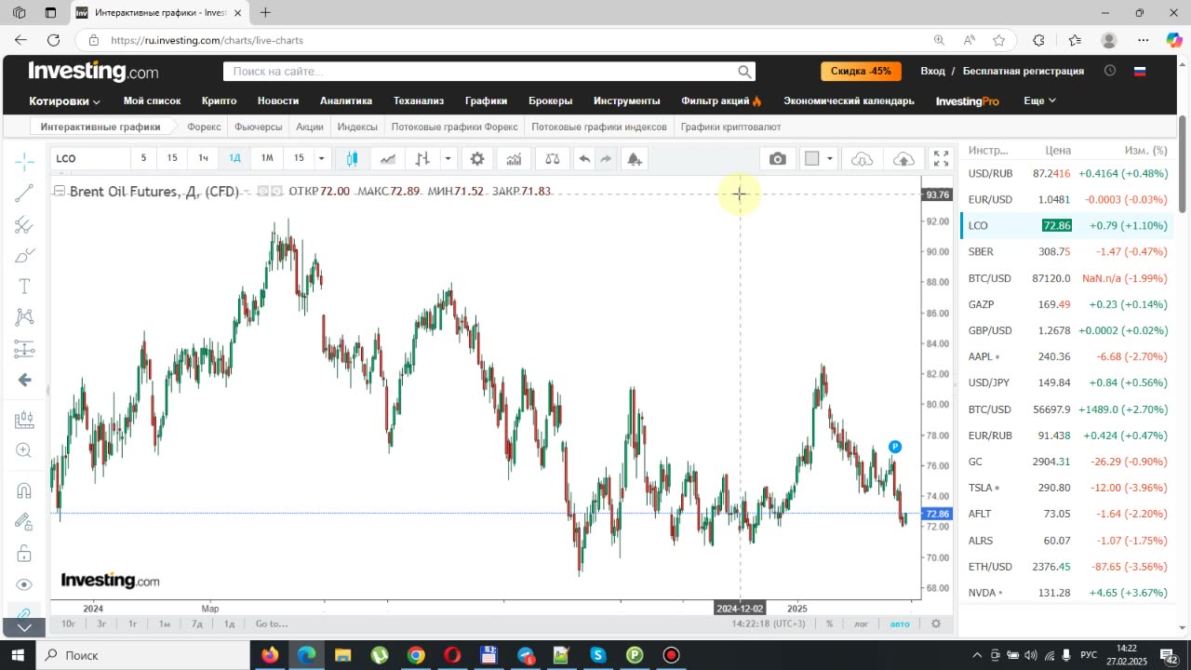Switch to Индексы charts tab

tap(357, 127)
